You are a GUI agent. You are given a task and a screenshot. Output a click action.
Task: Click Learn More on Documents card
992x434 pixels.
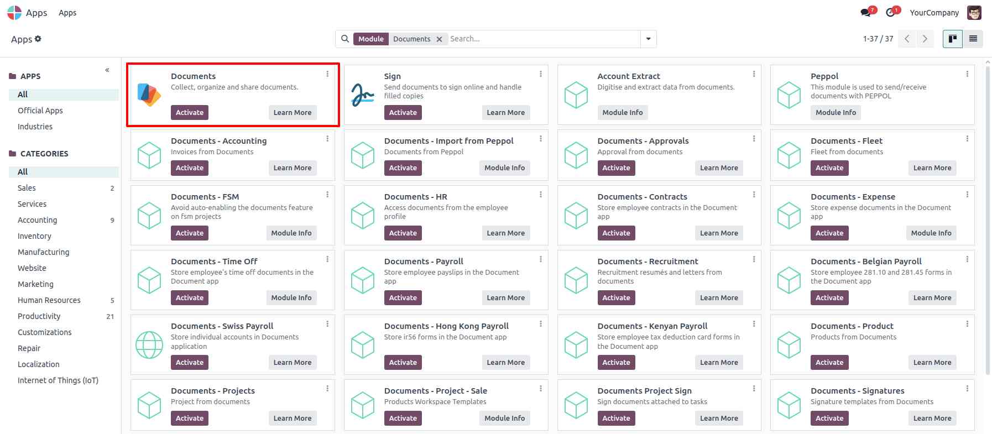coord(293,112)
